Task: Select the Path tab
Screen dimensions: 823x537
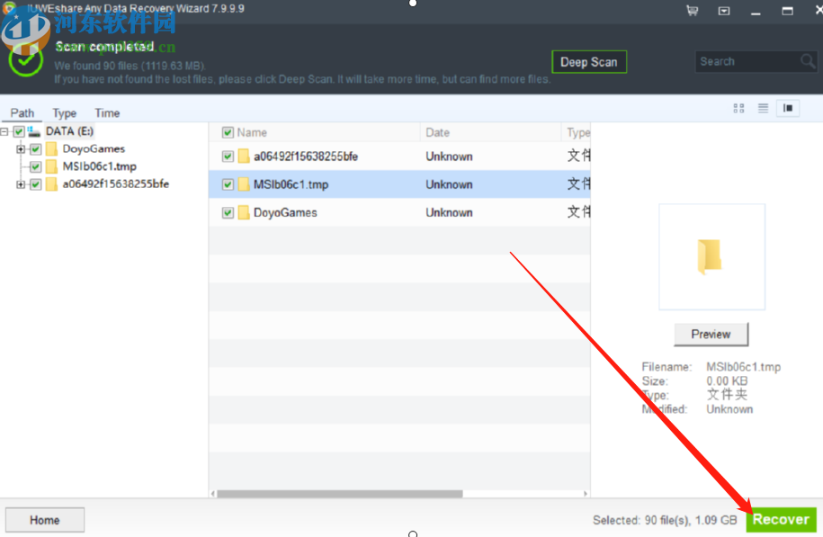Action: (22, 112)
